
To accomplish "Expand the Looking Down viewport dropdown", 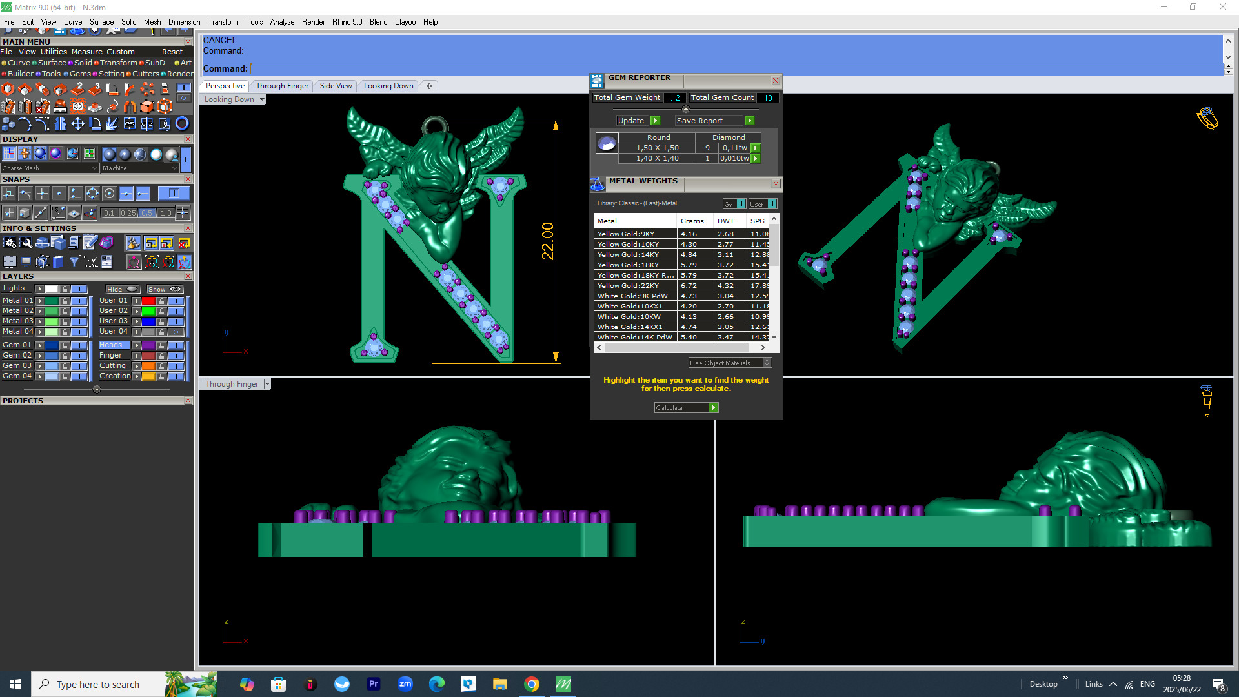I will pos(261,99).
